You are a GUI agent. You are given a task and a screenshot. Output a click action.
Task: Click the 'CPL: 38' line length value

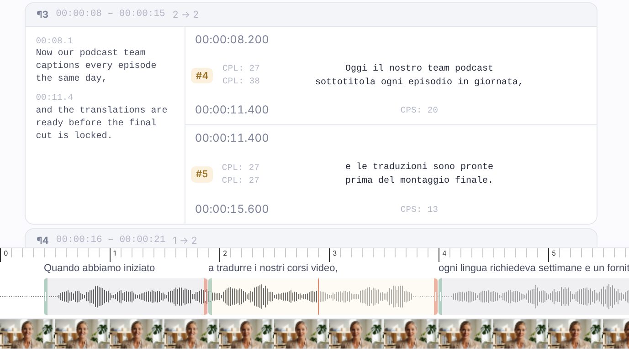(x=241, y=81)
